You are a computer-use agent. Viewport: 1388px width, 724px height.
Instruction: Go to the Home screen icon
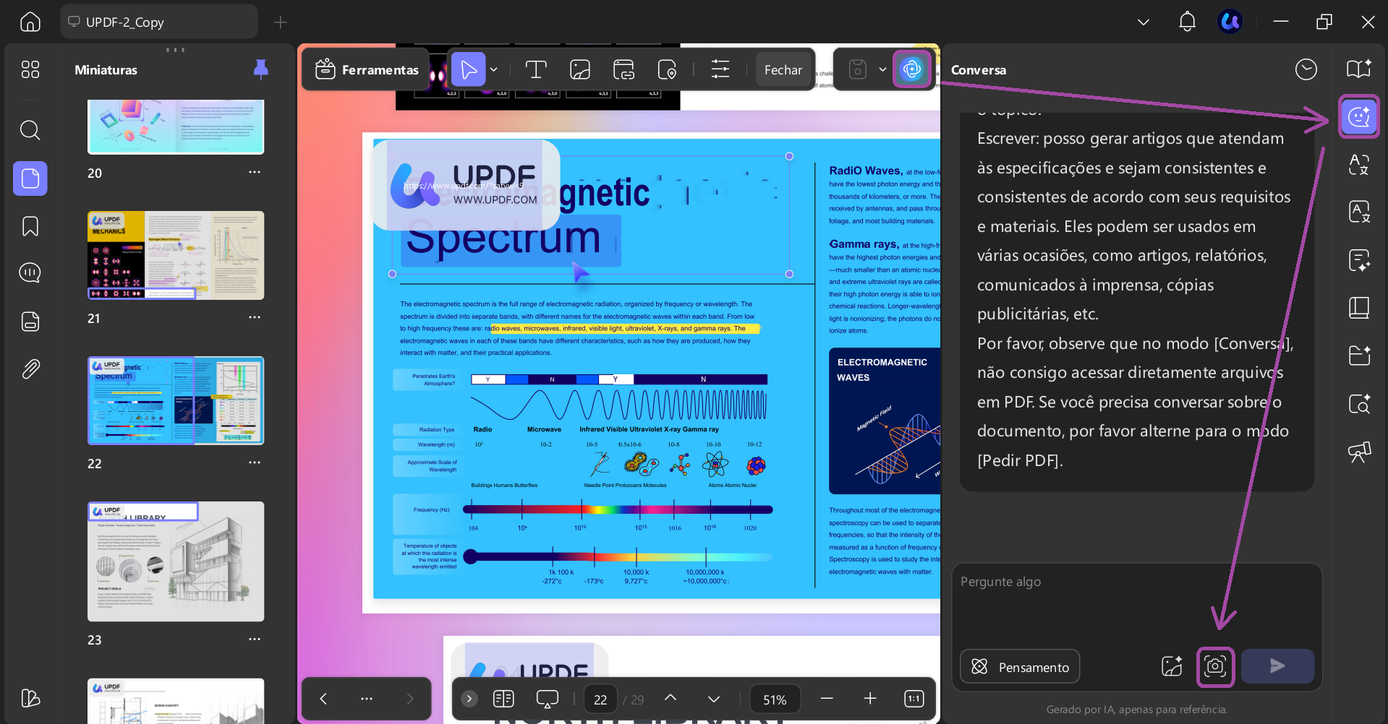30,22
